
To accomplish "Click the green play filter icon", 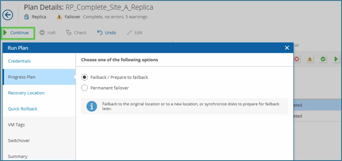I will [336, 59].
